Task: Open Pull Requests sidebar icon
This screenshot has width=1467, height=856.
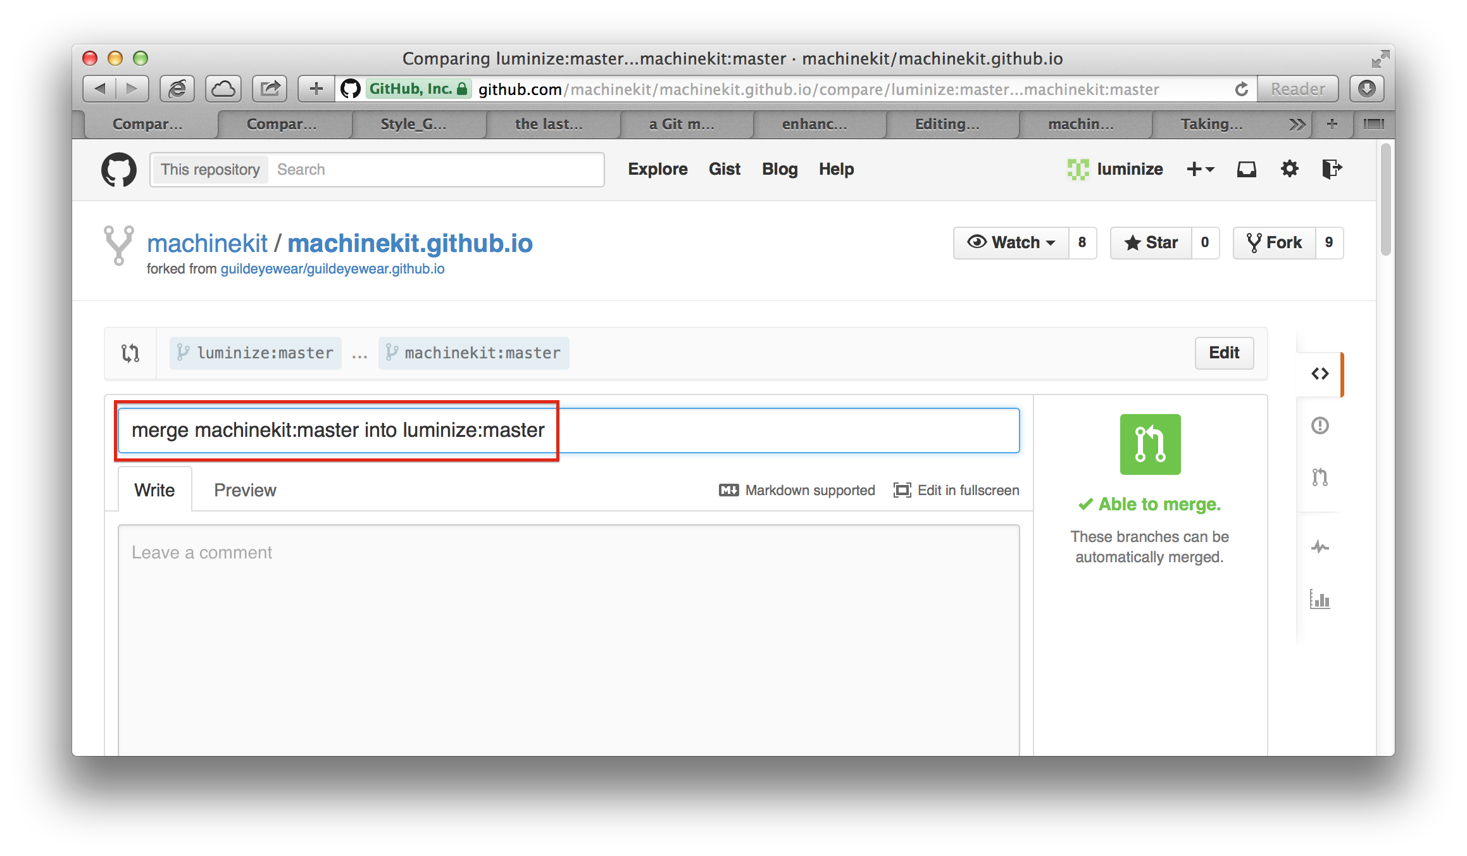Action: [1320, 477]
